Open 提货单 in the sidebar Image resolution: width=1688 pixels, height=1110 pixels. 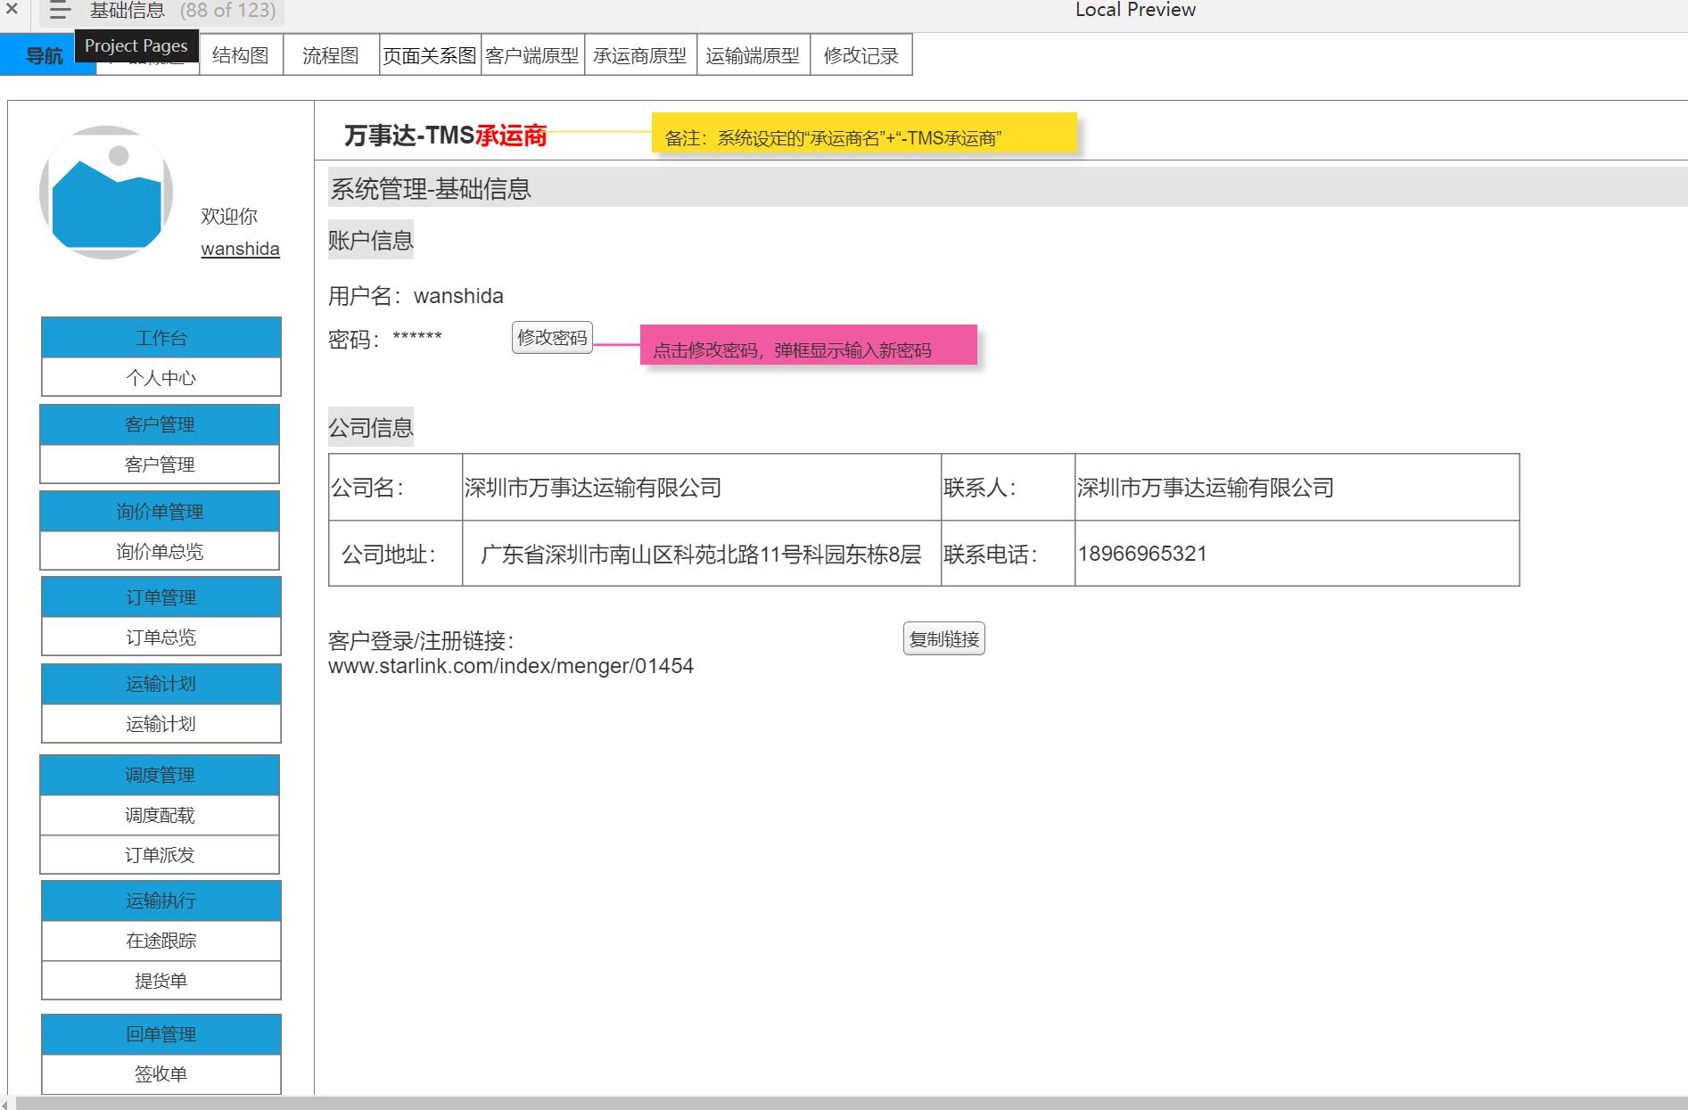pos(161,981)
